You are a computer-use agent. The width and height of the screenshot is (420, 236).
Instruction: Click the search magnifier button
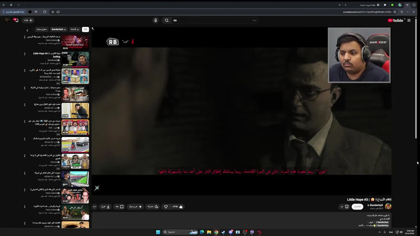point(167,20)
